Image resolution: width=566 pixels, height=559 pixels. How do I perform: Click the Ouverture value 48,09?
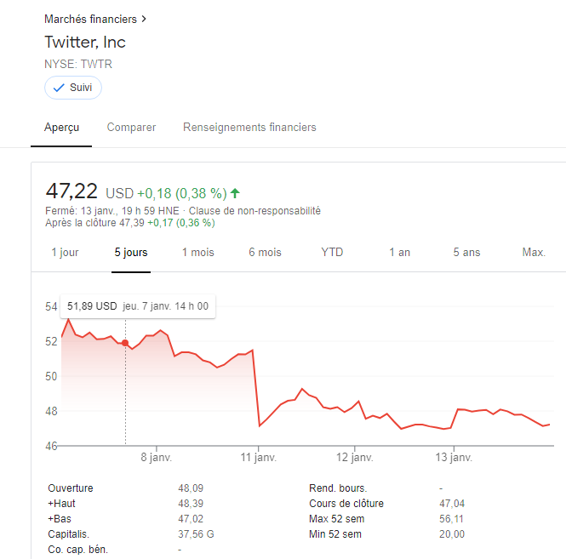tap(191, 488)
